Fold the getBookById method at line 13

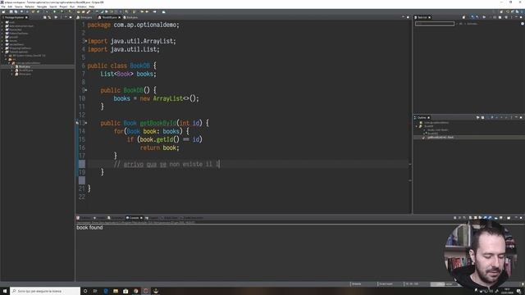[86, 123]
